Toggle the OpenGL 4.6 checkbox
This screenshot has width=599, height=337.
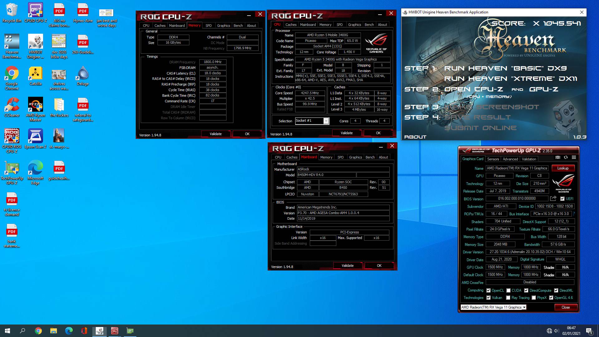tap(551, 298)
